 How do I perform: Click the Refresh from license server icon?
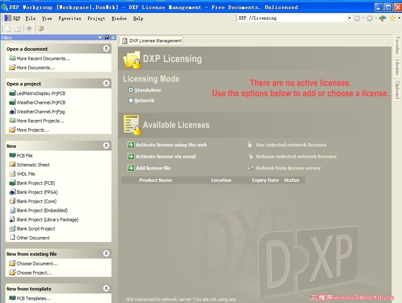(250, 168)
